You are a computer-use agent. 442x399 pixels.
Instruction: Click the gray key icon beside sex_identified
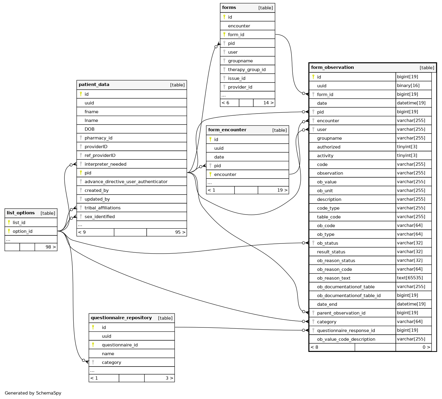coord(81,217)
